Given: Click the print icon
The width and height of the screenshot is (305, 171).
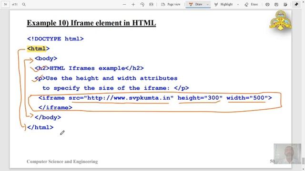Looking at the screenshot, I should pos(267,4).
